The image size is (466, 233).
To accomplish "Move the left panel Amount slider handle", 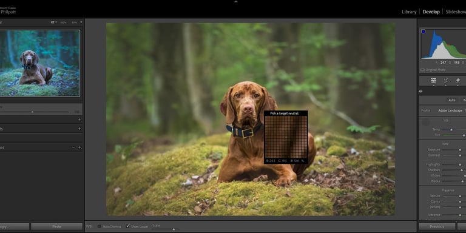I will [32, 112].
